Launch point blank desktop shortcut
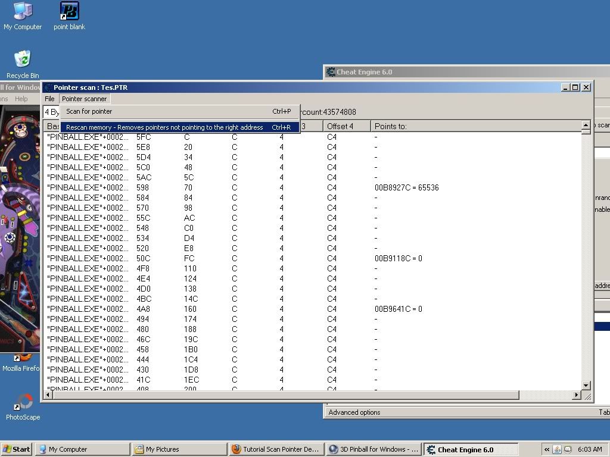Viewport: 610px width, 457px height. click(x=69, y=16)
